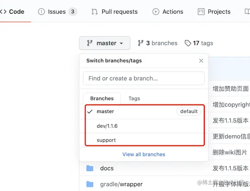The height and width of the screenshot is (191, 250).
Task: Click View all branches link
Action: click(x=144, y=154)
